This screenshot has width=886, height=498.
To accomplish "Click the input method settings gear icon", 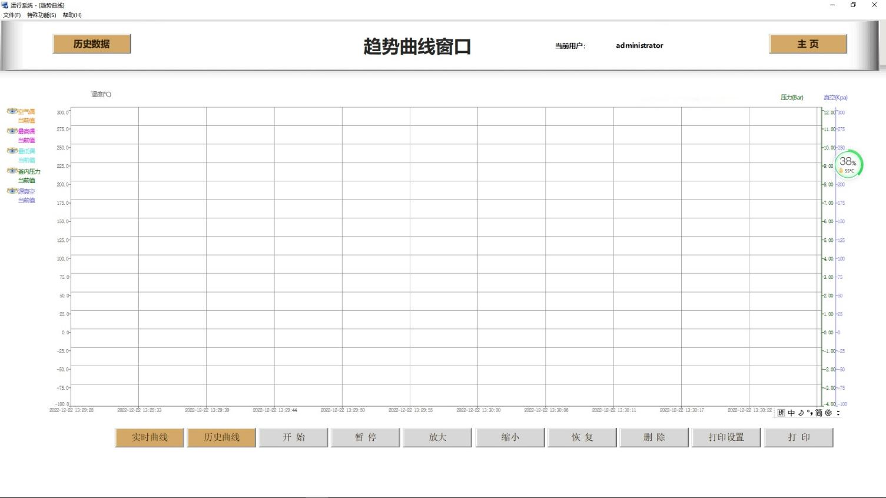I will pos(828,413).
